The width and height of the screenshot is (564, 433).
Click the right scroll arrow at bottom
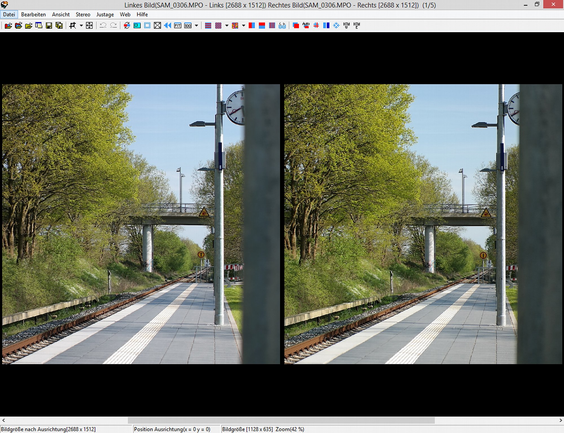tap(561, 420)
